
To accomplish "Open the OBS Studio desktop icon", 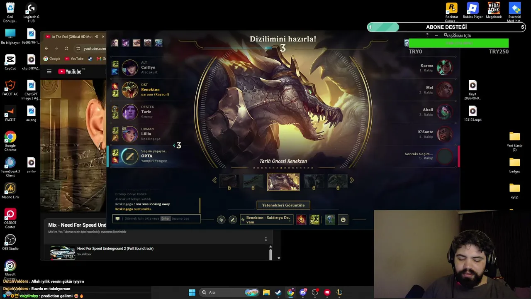I will coord(10,242).
